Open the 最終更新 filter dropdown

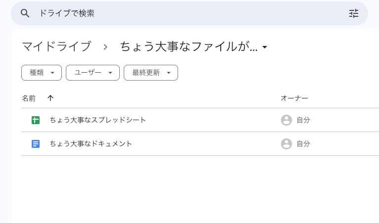tap(150, 73)
